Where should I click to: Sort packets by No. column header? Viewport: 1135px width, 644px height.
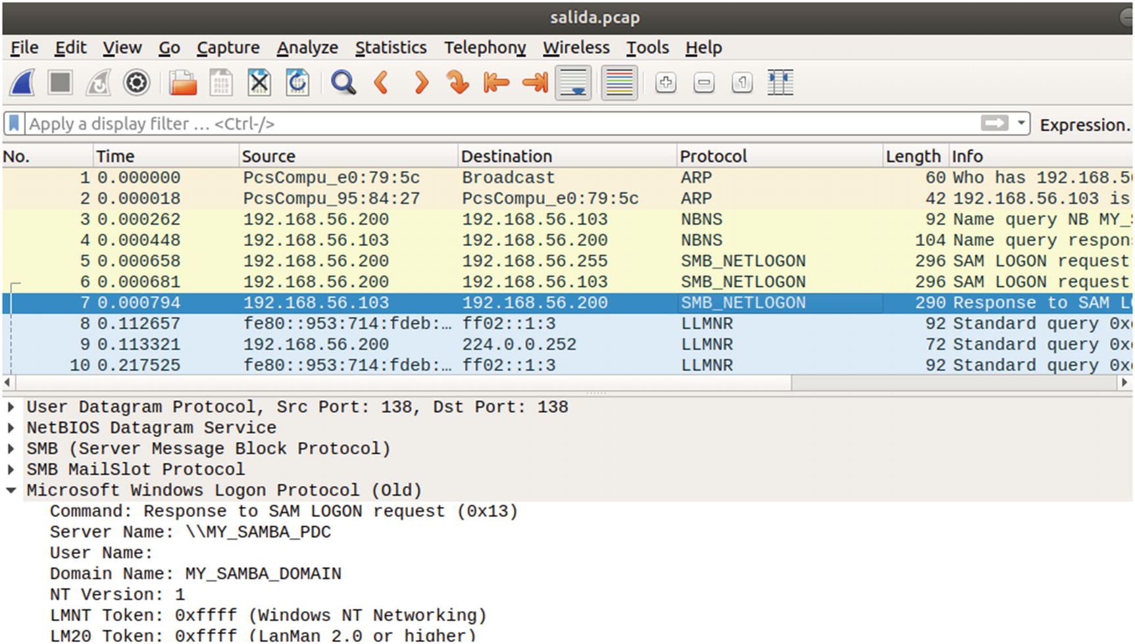click(x=47, y=156)
